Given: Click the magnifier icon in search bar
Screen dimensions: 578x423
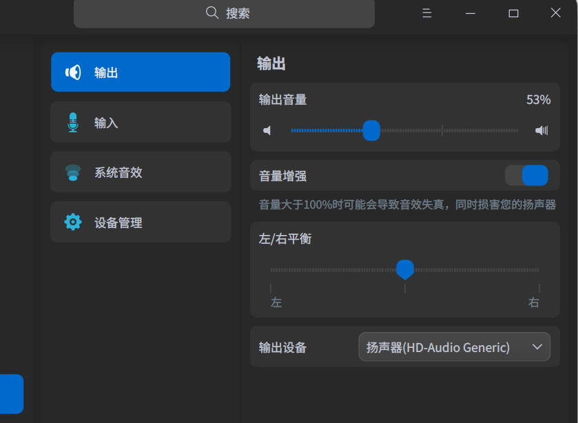Looking at the screenshot, I should pyautogui.click(x=212, y=13).
